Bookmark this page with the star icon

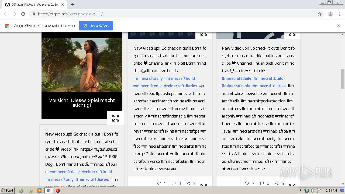pos(320,14)
